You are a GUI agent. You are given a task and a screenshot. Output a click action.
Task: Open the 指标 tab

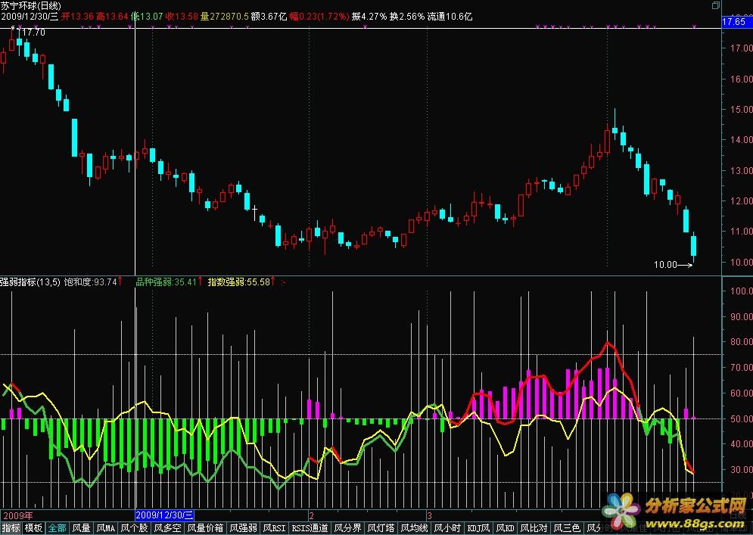click(11, 528)
